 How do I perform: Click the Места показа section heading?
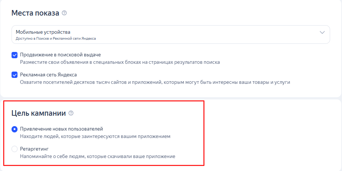[35, 13]
